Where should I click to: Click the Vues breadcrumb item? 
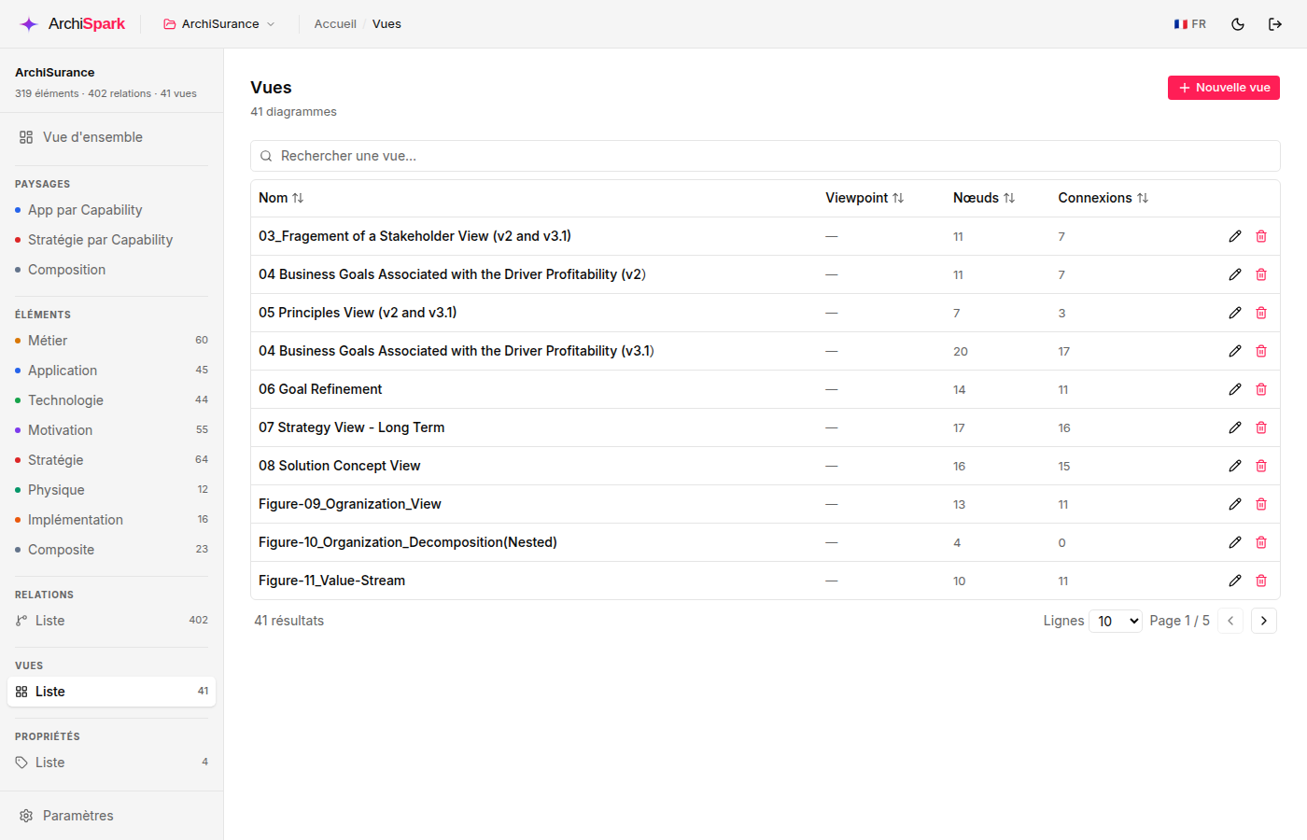pos(386,24)
